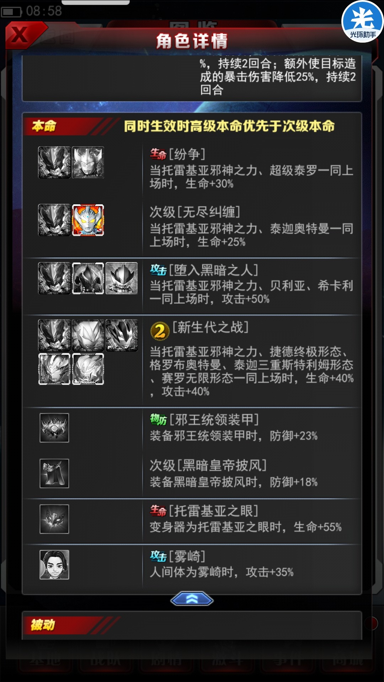Tap the 黑暗皇帝披风 cloak icon
Viewport: 384px width, 682px height.
[54, 473]
